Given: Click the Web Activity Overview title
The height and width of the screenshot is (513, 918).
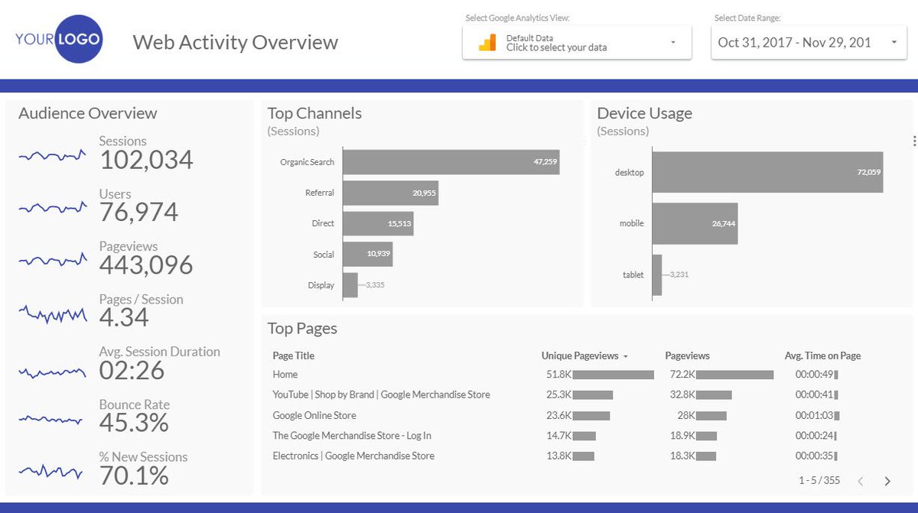Looking at the screenshot, I should 236,41.
